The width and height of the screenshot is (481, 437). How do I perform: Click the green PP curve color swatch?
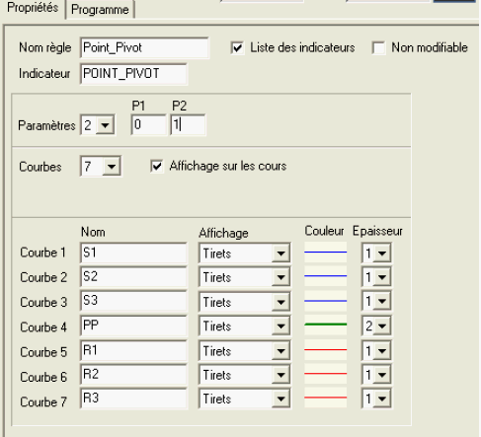point(325,325)
